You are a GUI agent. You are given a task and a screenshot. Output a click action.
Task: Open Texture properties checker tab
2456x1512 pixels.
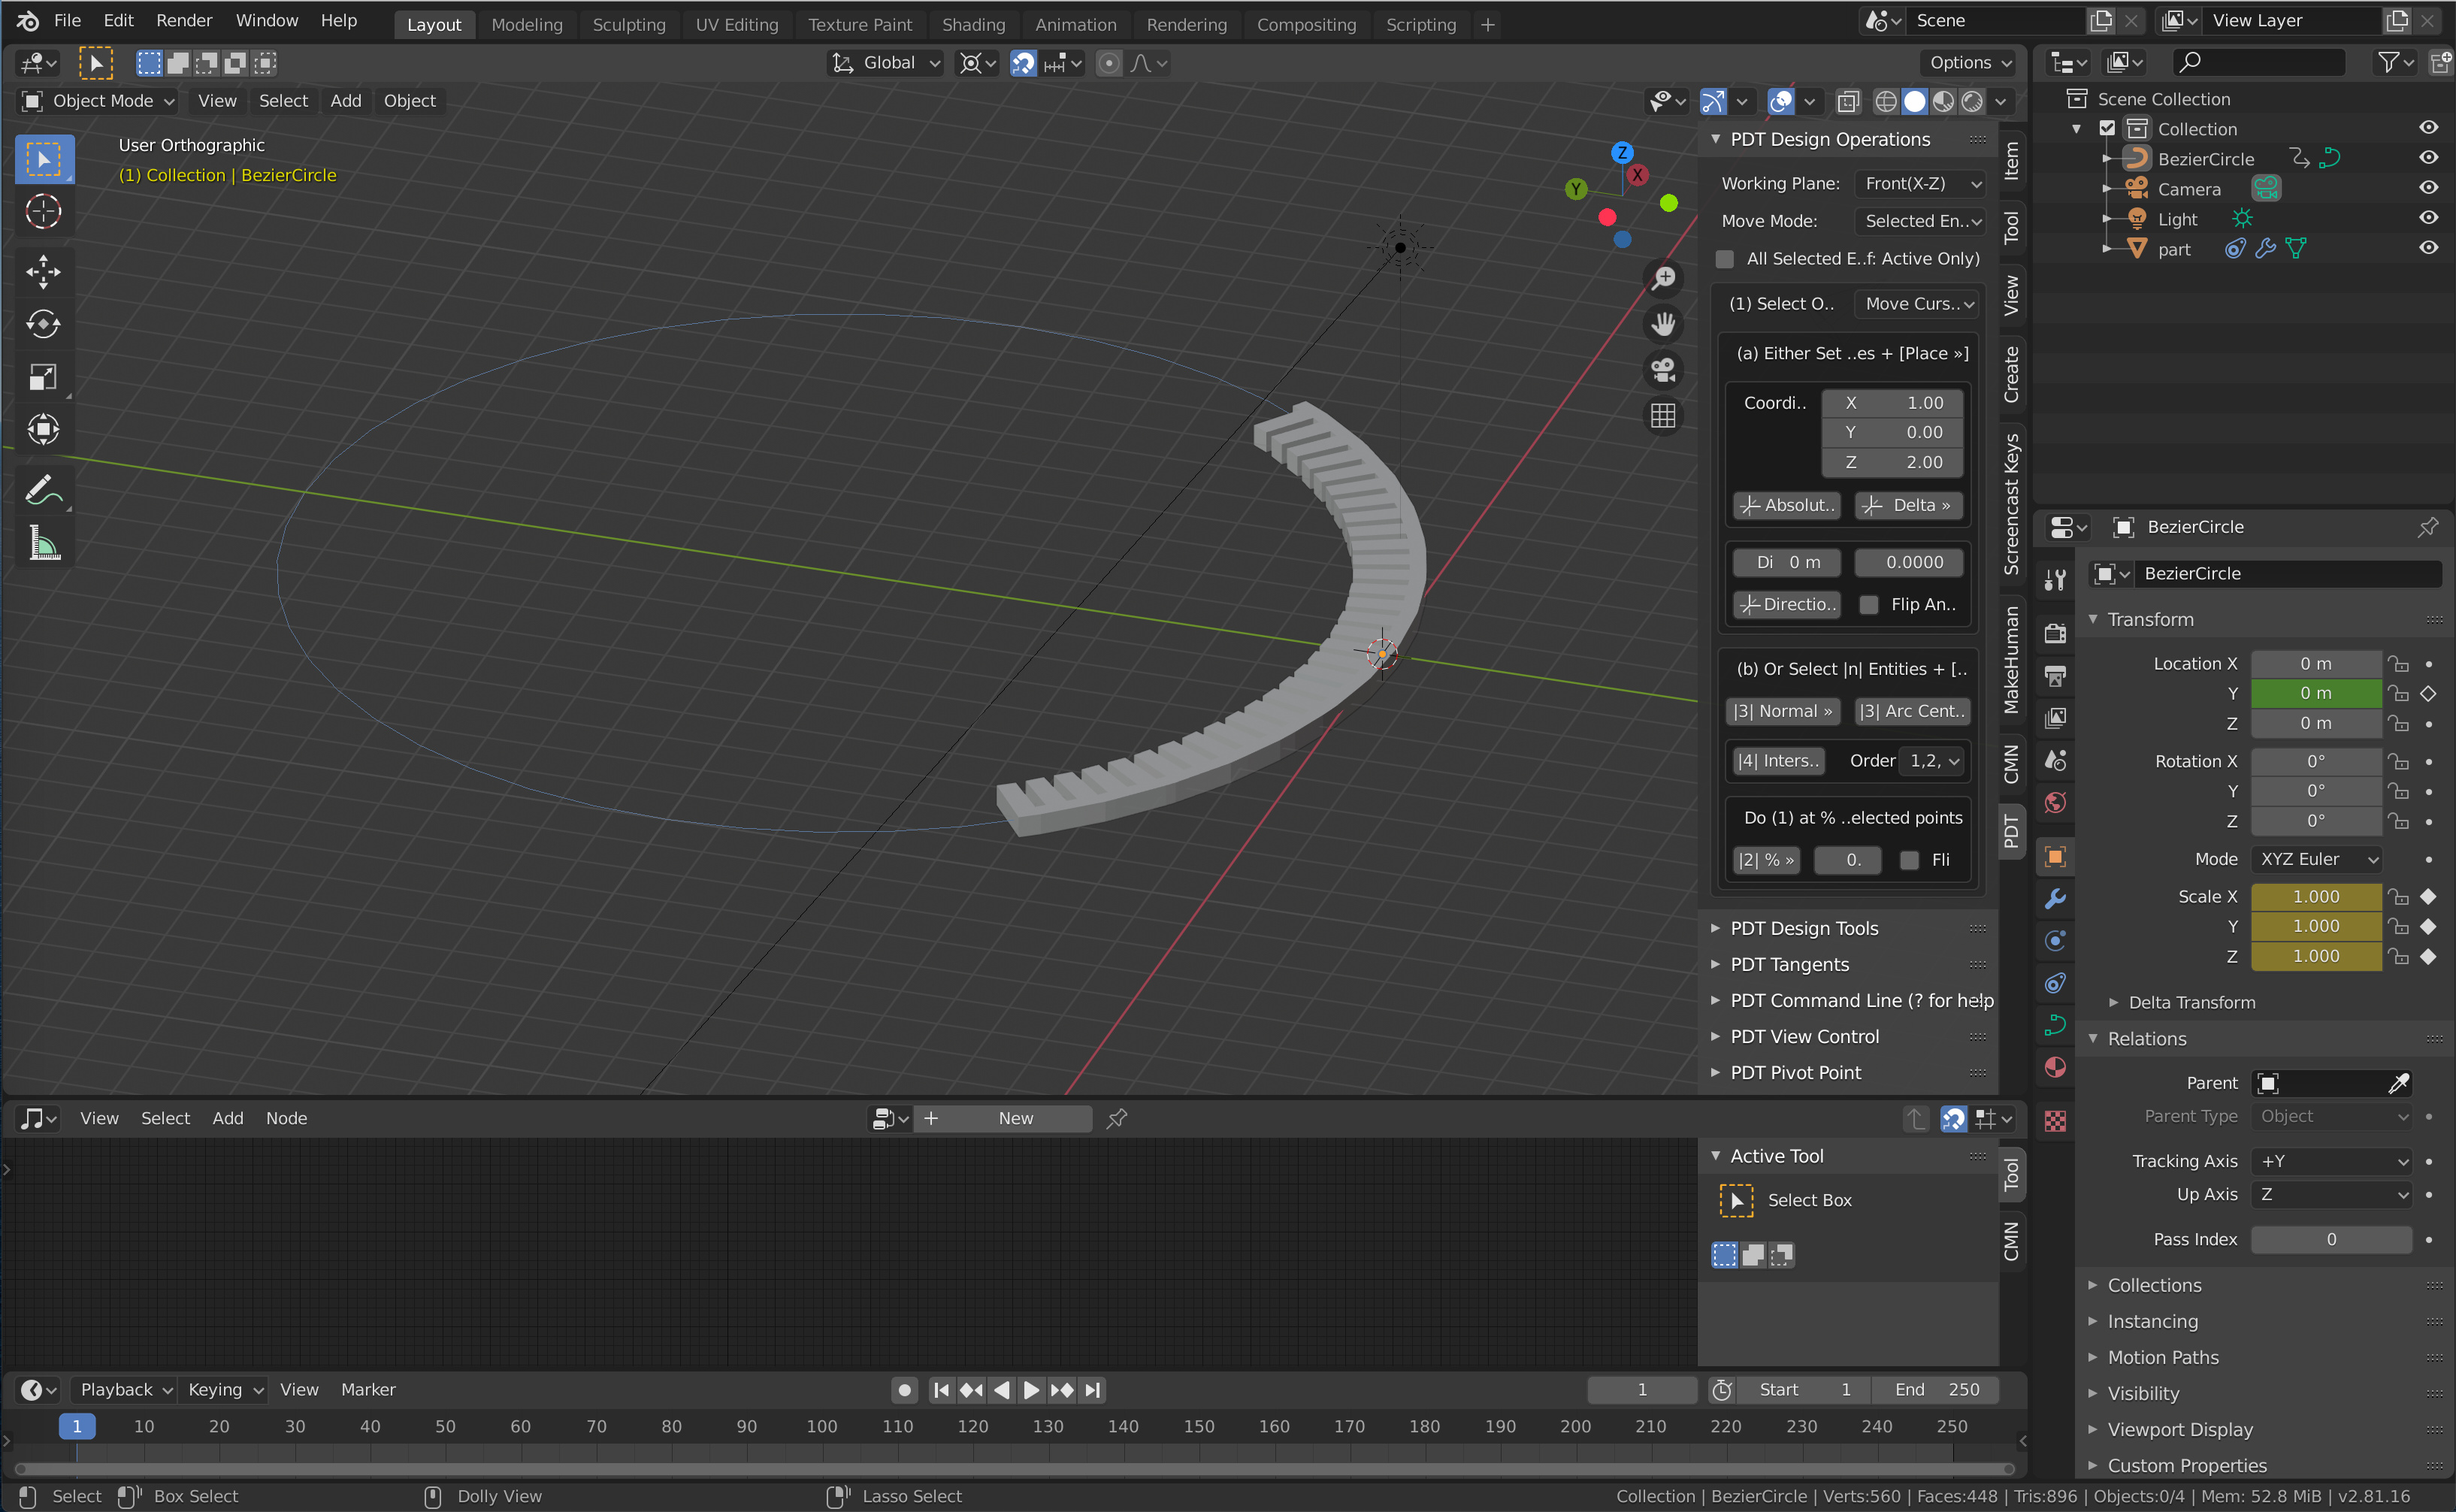[2055, 1121]
